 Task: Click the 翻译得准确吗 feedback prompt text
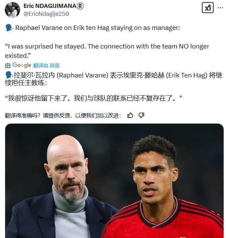coord(63,116)
